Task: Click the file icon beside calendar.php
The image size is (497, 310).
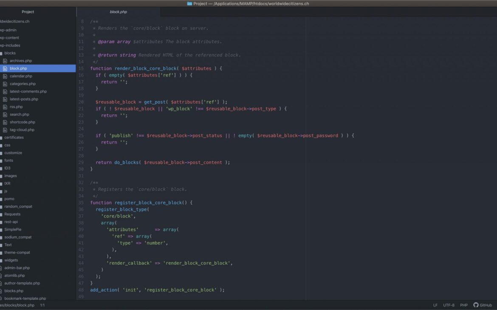Action: [x=6, y=76]
